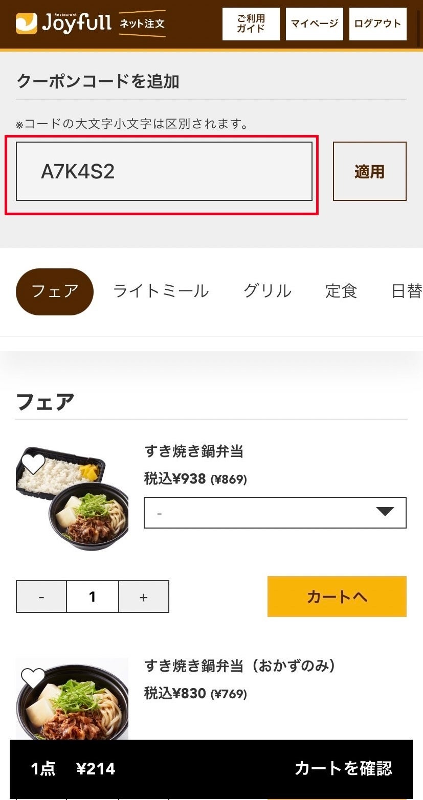The width and height of the screenshot is (423, 800).
Task: Toggle heart on すき焼き鍋弁当（おかずのみ）
Action: [x=34, y=678]
